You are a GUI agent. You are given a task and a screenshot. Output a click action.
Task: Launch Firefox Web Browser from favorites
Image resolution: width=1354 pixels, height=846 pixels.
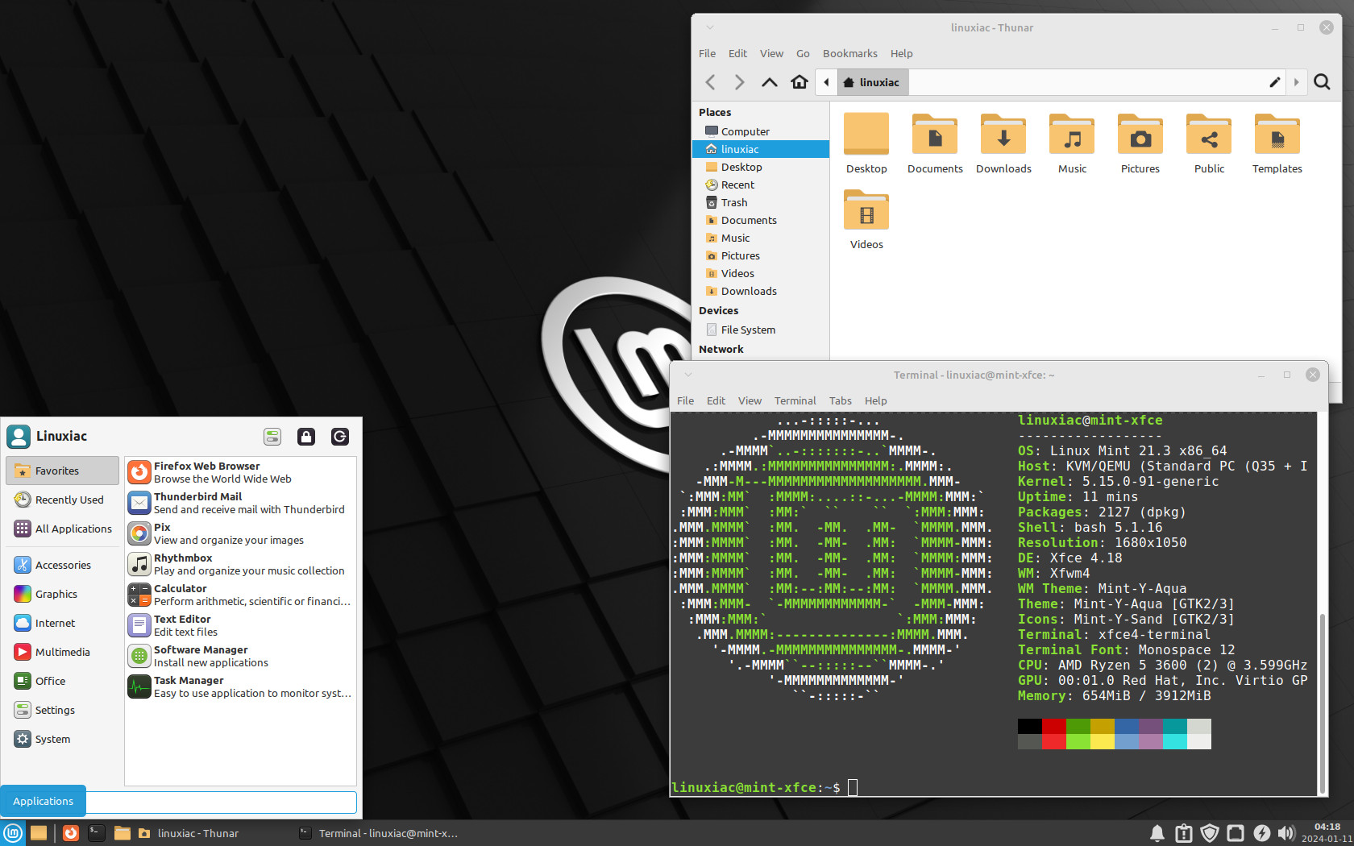[240, 472]
